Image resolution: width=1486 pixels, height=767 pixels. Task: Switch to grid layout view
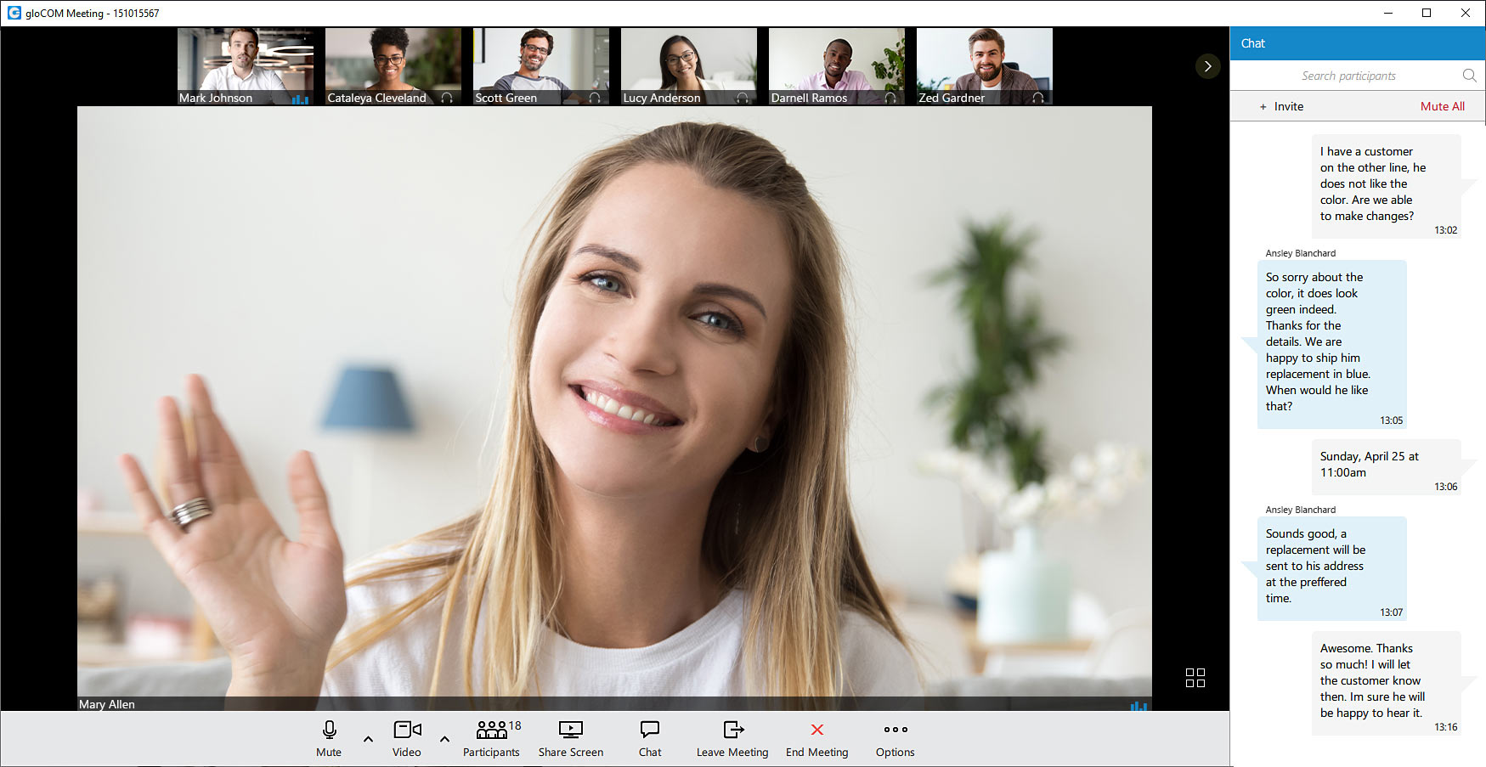click(x=1195, y=677)
